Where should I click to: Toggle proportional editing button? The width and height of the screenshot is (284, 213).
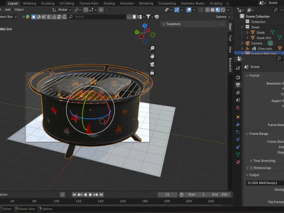click(x=101, y=9)
